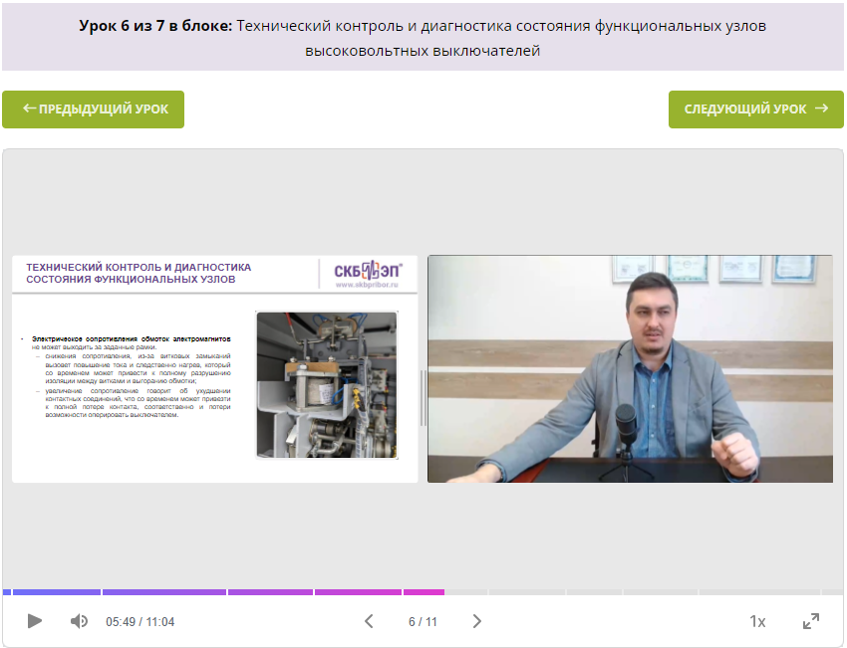Image resolution: width=847 pixels, height=648 pixels.
Task: Seek to the first long purple progress segment
Action: pos(57,592)
